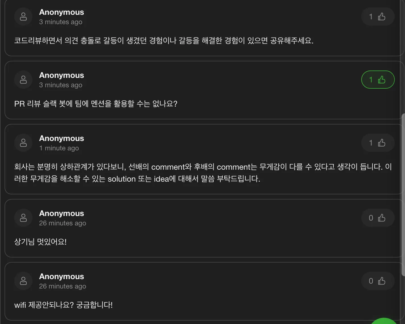The image size is (405, 324).
Task: Click the Anonymous name on the wifi question
Action: pyautogui.click(x=62, y=277)
